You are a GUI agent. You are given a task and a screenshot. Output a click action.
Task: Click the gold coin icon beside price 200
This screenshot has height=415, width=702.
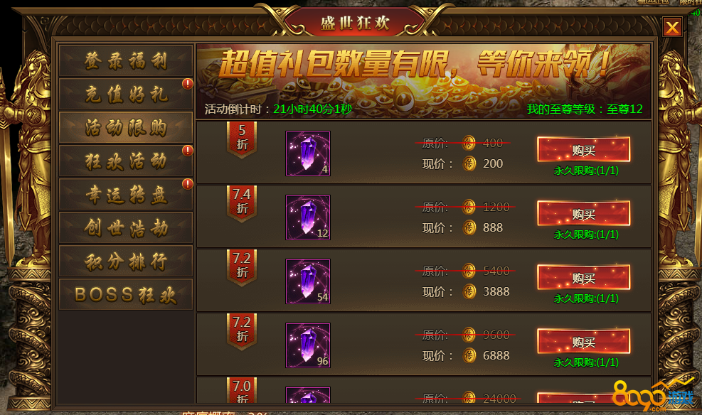(469, 163)
